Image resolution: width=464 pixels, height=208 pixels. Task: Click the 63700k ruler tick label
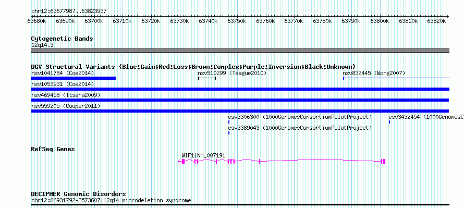pos(94,21)
